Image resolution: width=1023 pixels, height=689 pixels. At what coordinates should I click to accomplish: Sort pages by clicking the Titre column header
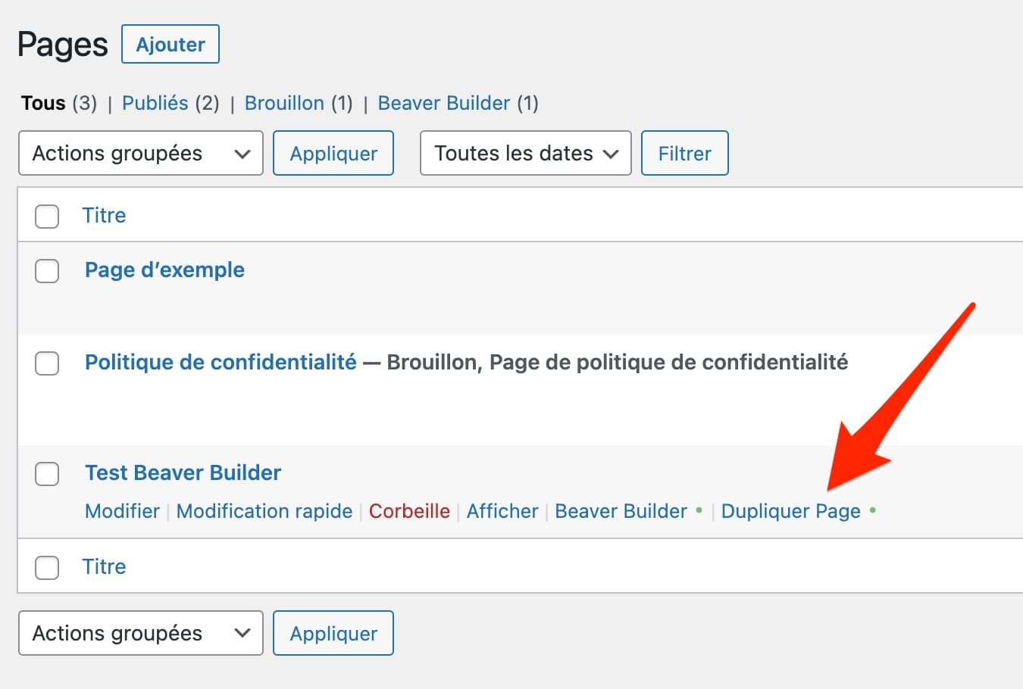pos(104,216)
